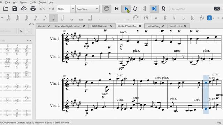Print the score with printer icon
The height and width of the screenshot is (125, 223).
pos(33,9)
